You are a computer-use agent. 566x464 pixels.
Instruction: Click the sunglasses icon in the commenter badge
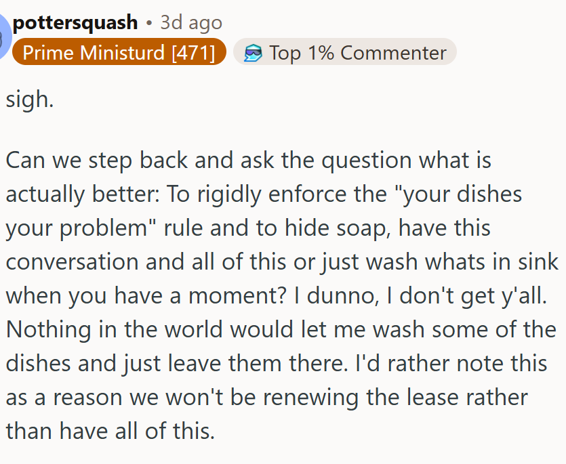(253, 53)
